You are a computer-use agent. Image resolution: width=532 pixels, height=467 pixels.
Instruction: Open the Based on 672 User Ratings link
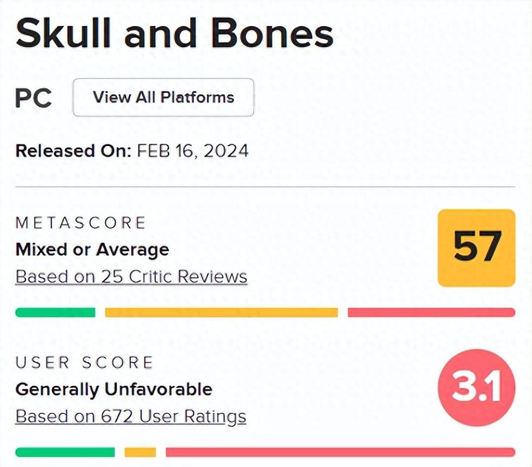131,416
